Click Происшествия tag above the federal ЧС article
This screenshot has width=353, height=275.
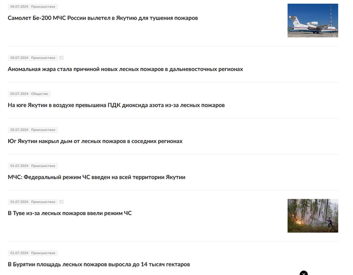pyautogui.click(x=43, y=166)
